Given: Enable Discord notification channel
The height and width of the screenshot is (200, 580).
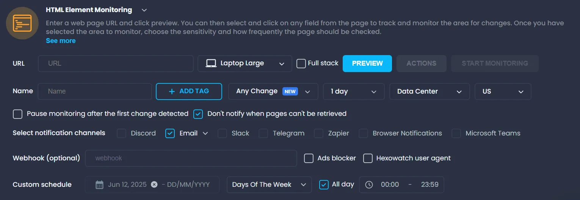Looking at the screenshot, I should 121,133.
